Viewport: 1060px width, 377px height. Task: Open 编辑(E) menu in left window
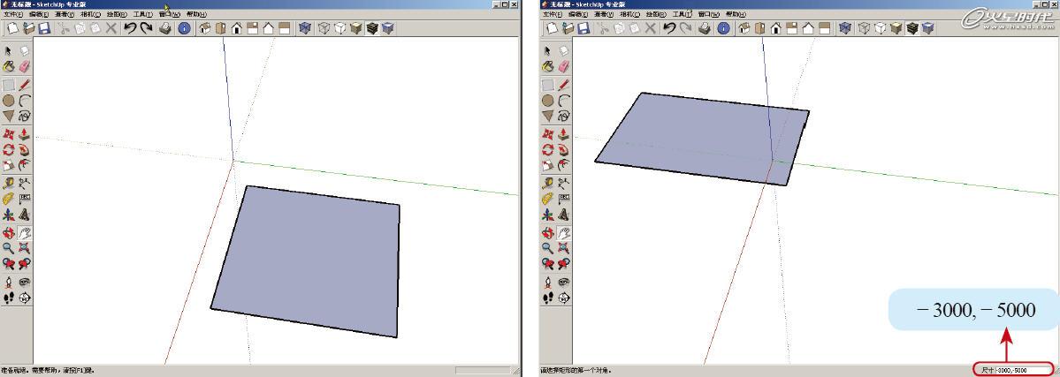[39, 14]
